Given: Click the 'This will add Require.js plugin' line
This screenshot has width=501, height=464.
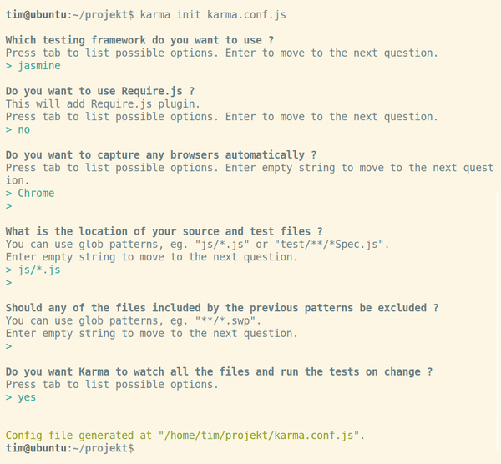Looking at the screenshot, I should [103, 104].
